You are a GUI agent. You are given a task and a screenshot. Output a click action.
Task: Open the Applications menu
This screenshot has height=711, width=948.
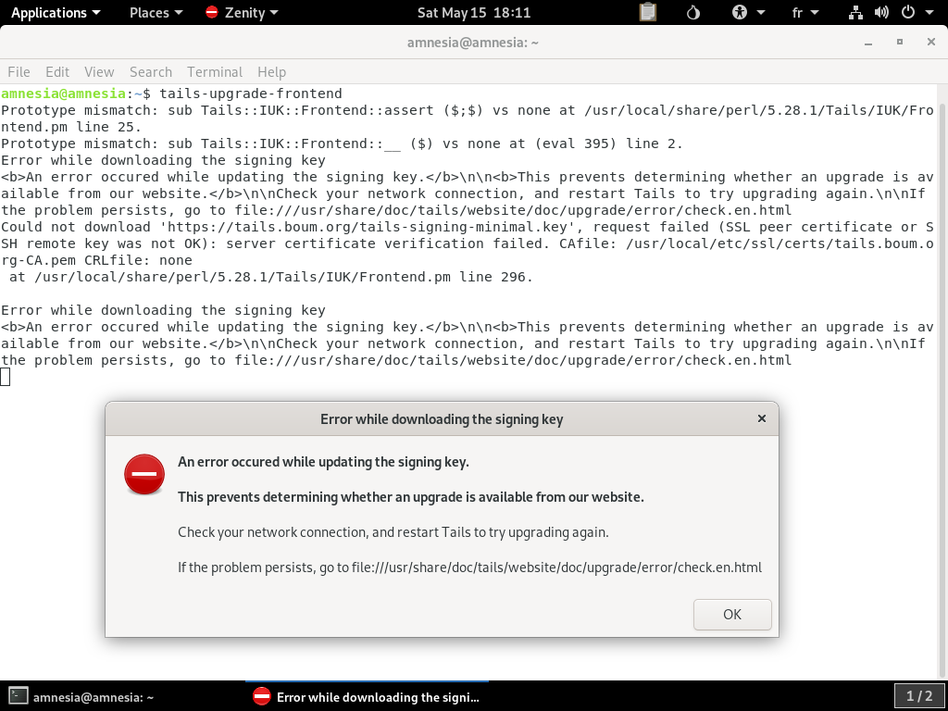(56, 13)
